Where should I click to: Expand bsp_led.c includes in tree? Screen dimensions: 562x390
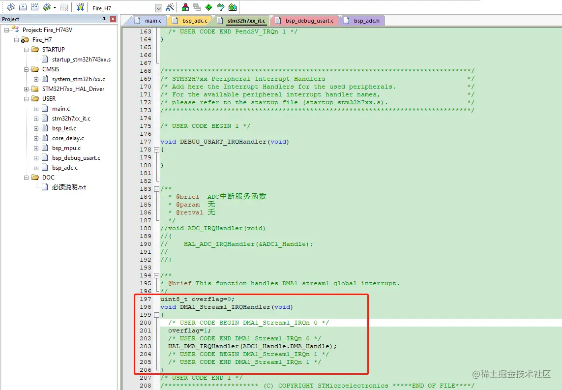pyautogui.click(x=36, y=128)
